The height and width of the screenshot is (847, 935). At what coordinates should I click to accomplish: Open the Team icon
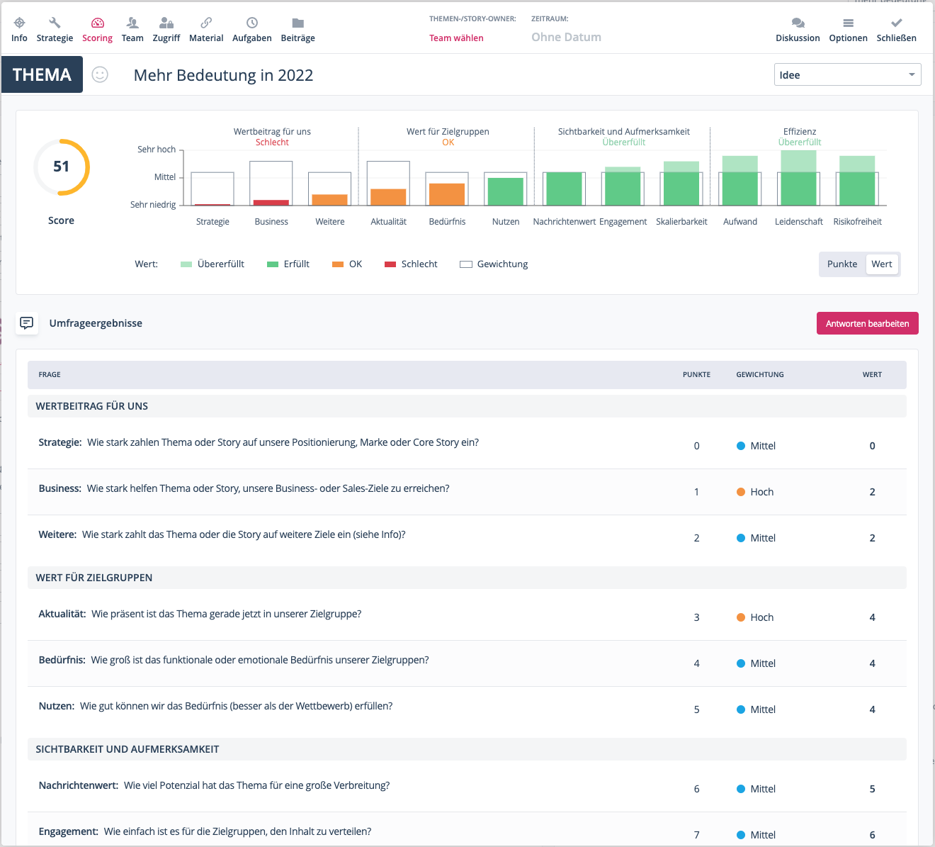pyautogui.click(x=132, y=23)
